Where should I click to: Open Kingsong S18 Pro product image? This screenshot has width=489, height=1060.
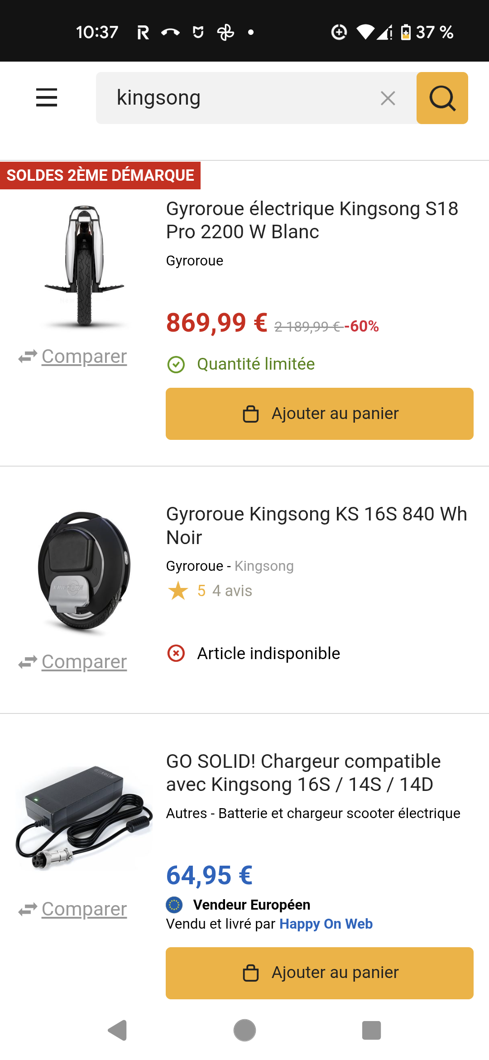[84, 266]
